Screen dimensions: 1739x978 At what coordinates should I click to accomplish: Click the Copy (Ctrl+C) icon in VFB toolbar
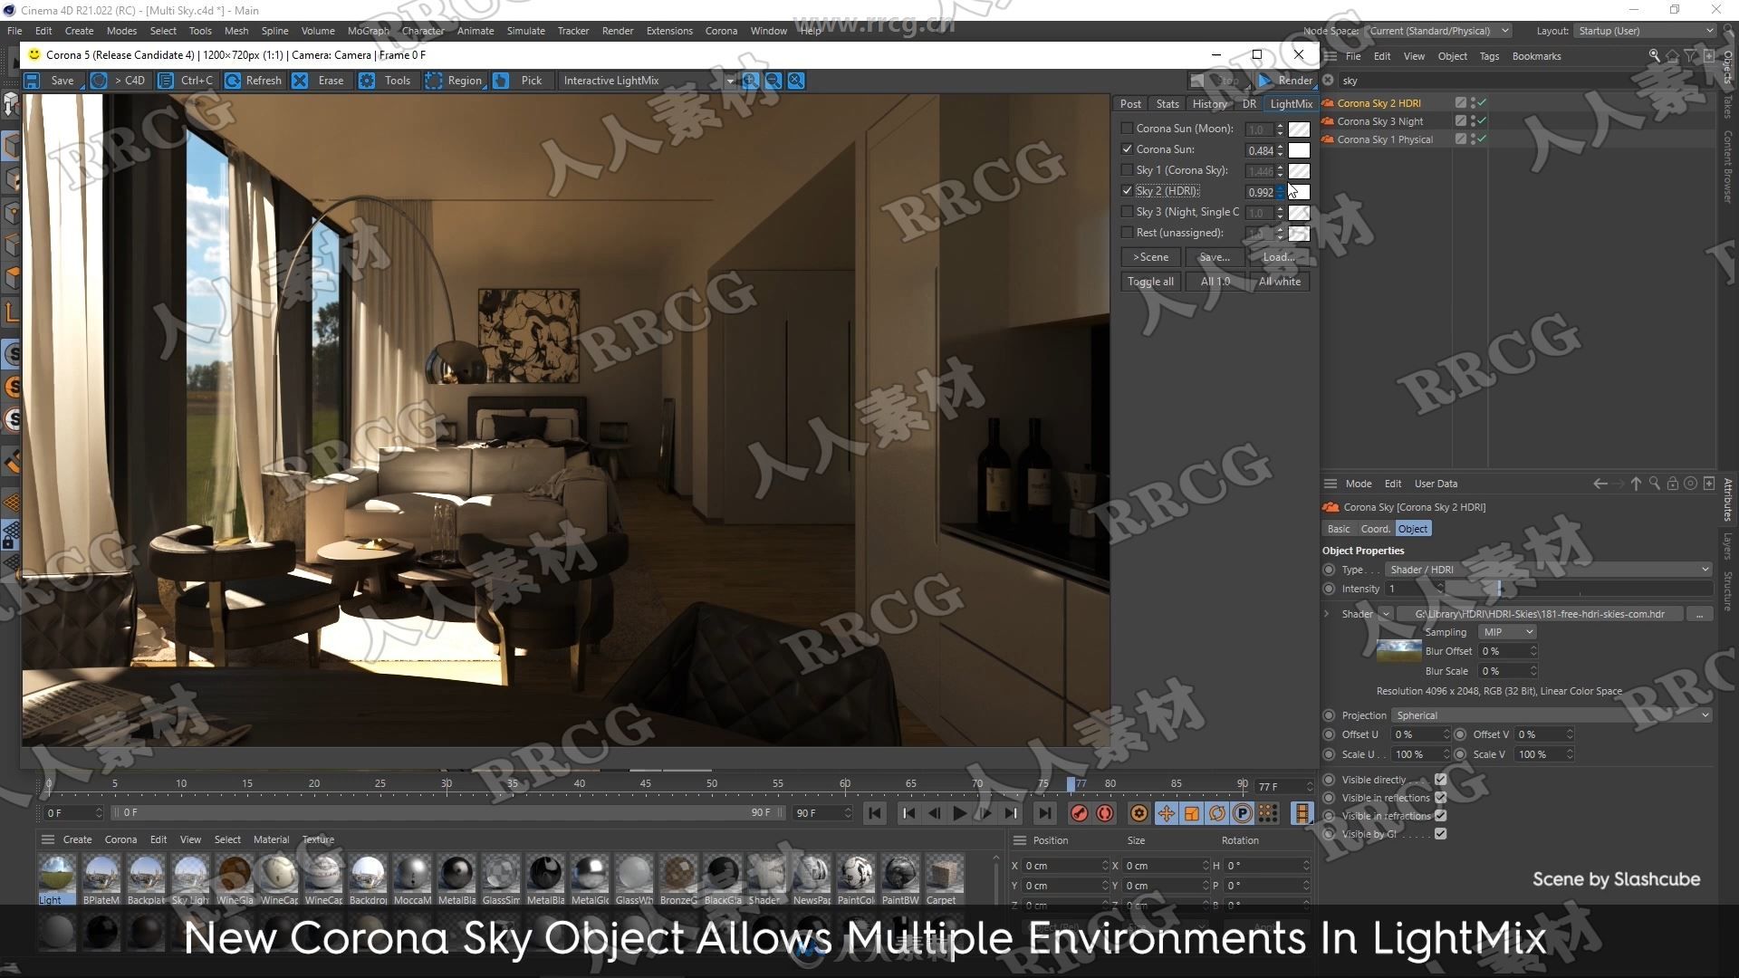pyautogui.click(x=166, y=81)
